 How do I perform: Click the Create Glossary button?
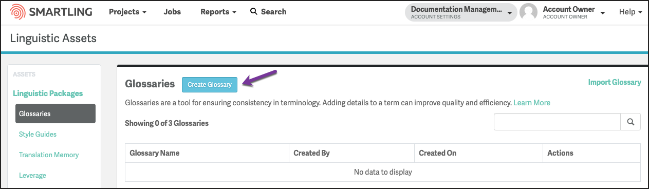pyautogui.click(x=210, y=84)
